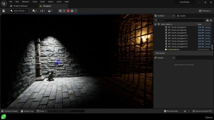This screenshot has height=120, width=214.
Task: Select BP_Torch_Dungeon13 in the Outliner
Action: 178,44
